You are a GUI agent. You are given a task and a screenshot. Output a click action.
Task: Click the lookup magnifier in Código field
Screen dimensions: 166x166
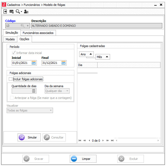pos(23,26)
